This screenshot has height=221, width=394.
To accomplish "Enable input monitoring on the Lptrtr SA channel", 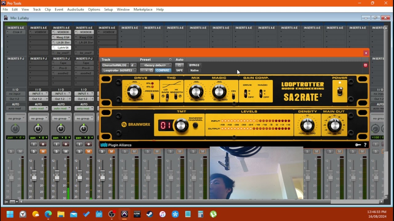I will point(57,144).
